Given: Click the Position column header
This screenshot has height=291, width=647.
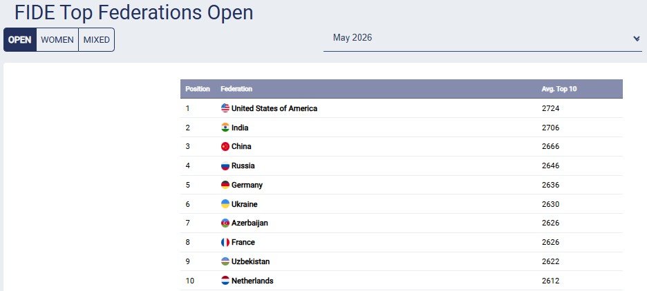Looking at the screenshot, I should pos(198,89).
